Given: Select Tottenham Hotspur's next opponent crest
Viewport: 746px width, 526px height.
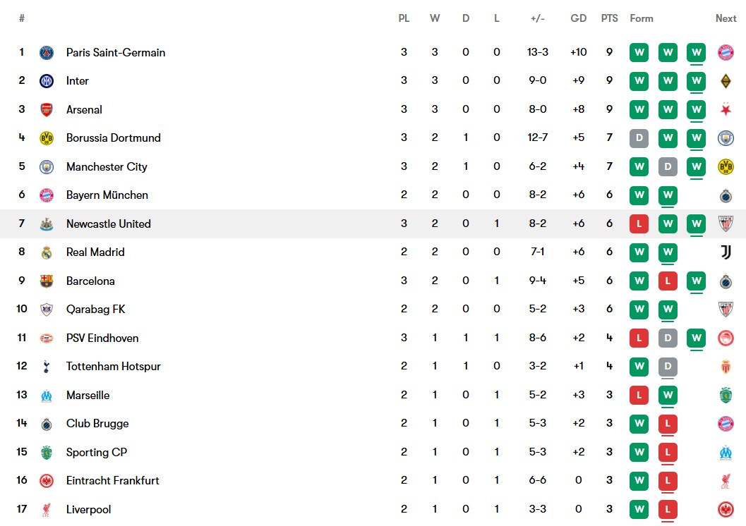Looking at the screenshot, I should (726, 367).
